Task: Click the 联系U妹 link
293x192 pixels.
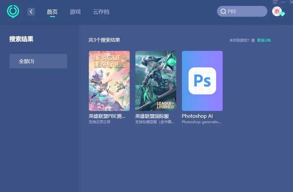Action: tap(264, 40)
